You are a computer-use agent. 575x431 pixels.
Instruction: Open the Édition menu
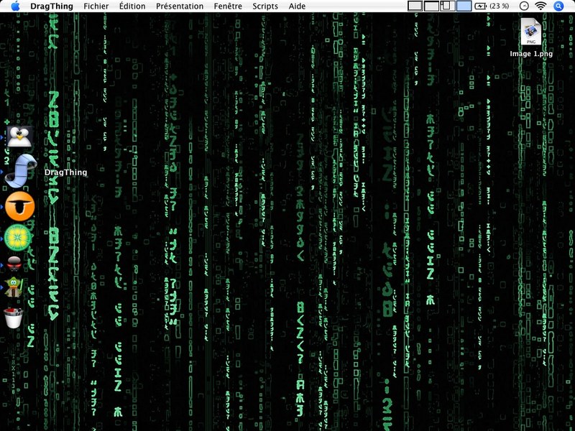coord(132,6)
